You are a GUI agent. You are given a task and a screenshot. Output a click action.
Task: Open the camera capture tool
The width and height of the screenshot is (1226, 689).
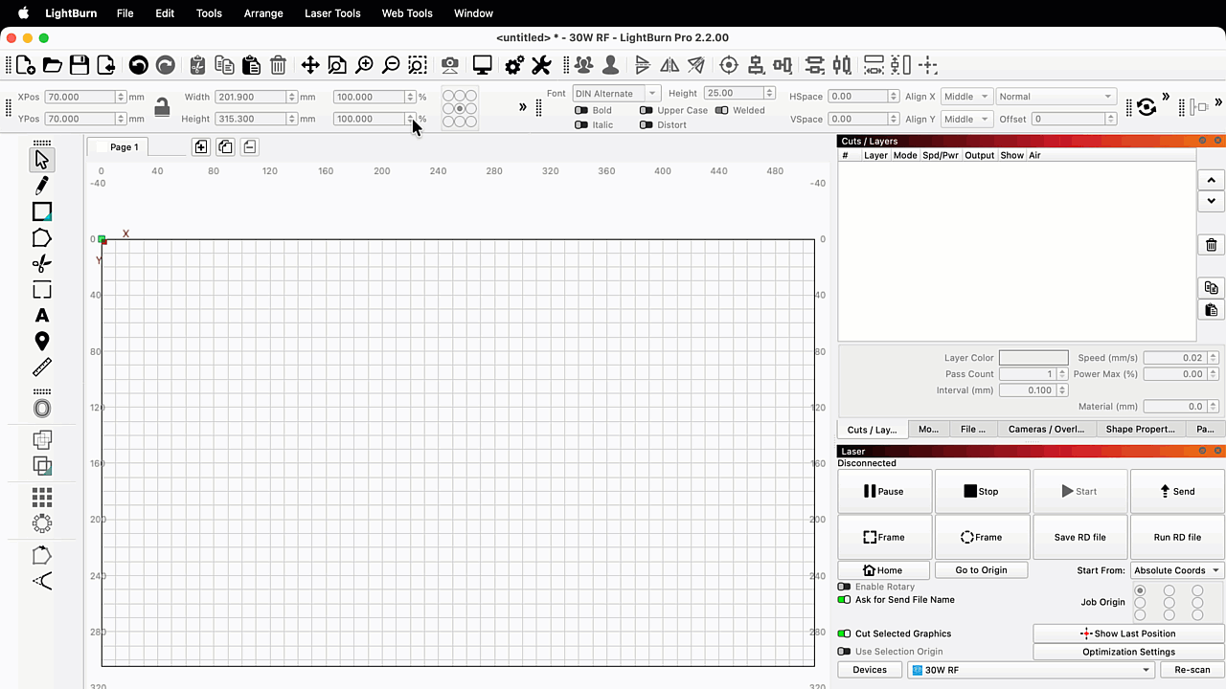[450, 65]
